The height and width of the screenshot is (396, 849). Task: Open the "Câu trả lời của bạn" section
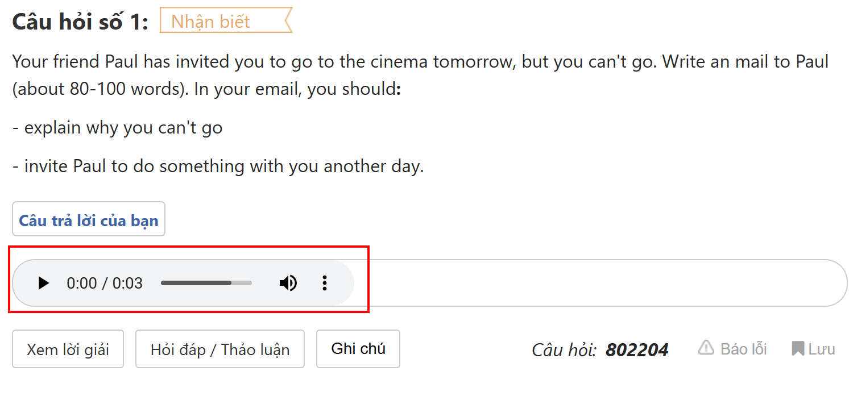[89, 219]
